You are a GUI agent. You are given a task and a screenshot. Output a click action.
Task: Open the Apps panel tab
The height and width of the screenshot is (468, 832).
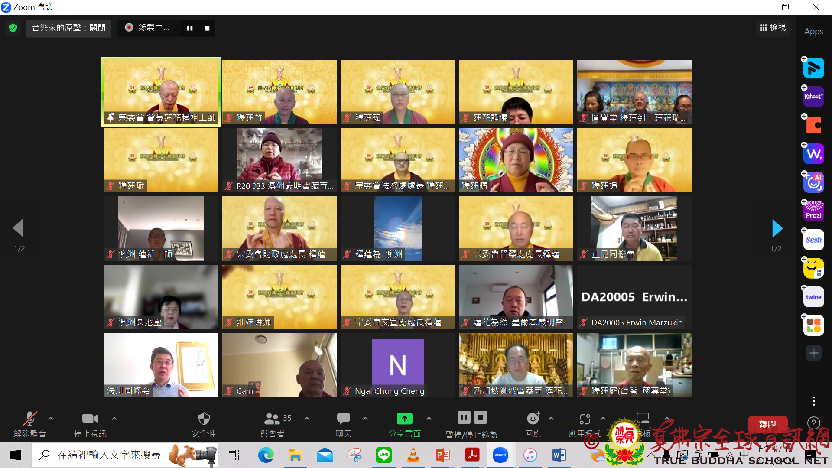[813, 32]
